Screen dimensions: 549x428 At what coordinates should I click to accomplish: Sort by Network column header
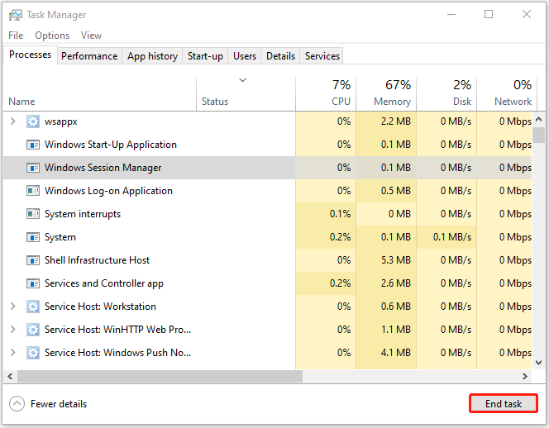click(506, 94)
